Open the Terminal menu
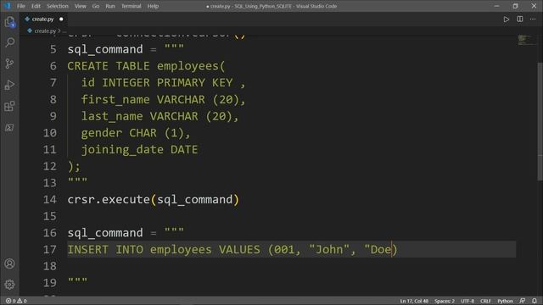543x305 pixels. (x=132, y=6)
